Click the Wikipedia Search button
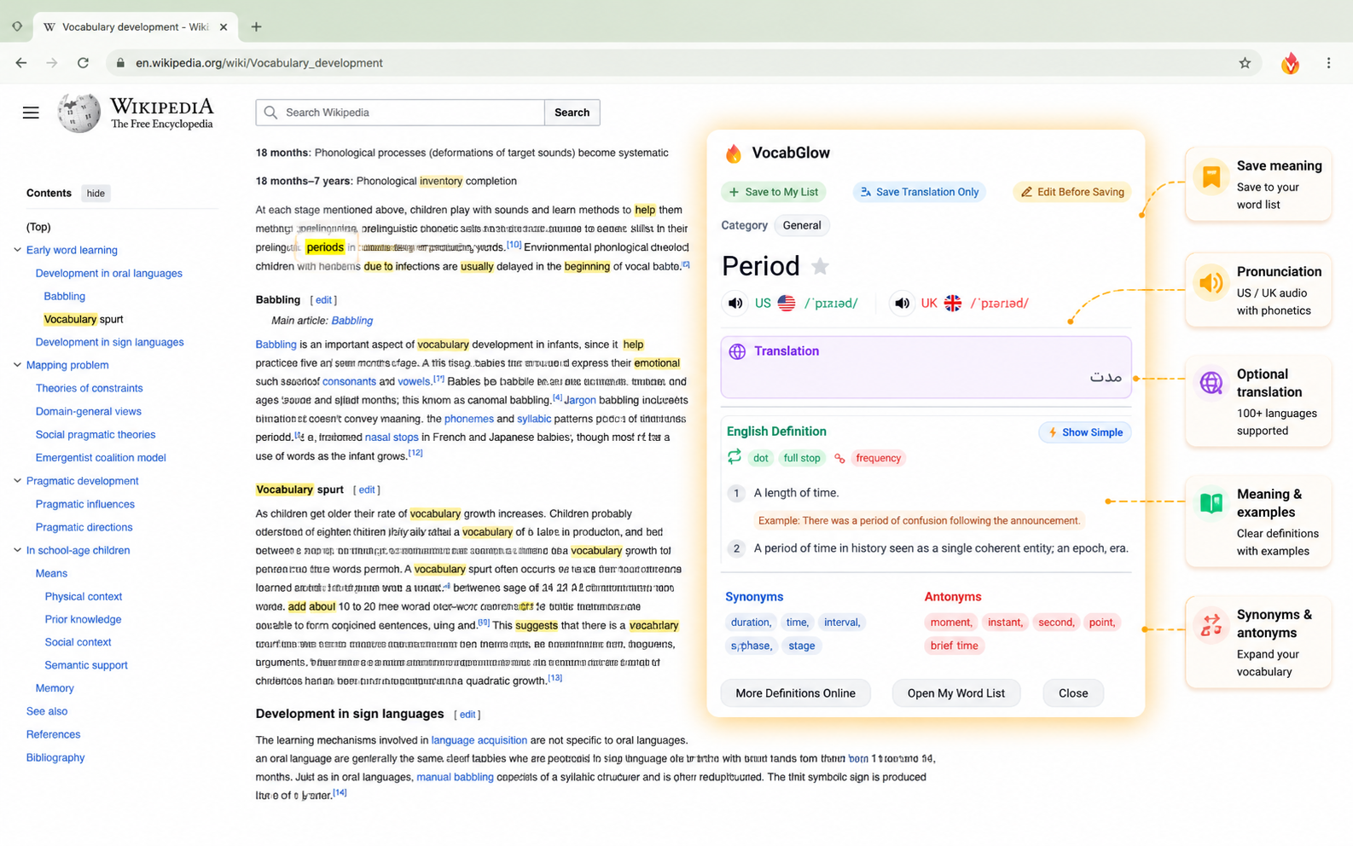The width and height of the screenshot is (1353, 846). [x=572, y=113]
